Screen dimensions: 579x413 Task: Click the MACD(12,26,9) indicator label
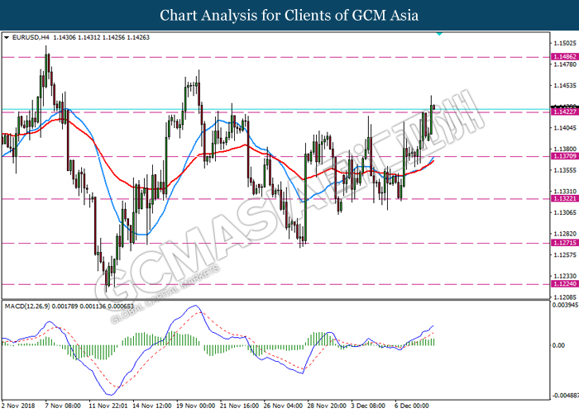pyautogui.click(x=27, y=306)
